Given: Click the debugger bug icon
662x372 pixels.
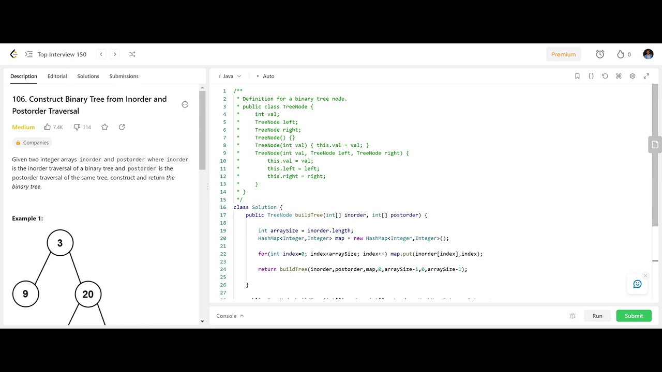Looking at the screenshot, I should tap(573, 316).
